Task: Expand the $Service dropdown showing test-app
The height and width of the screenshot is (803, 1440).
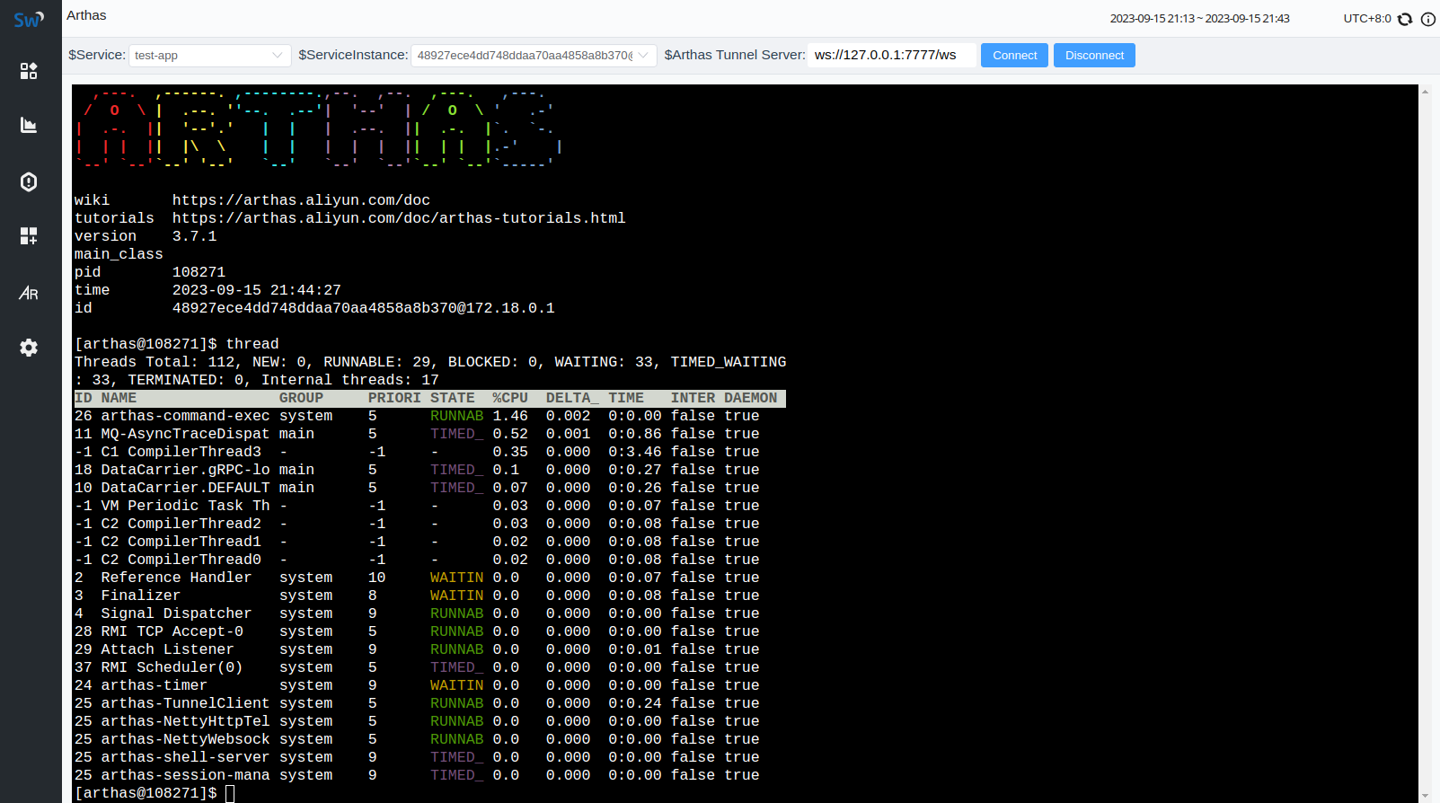Action: pyautogui.click(x=209, y=56)
